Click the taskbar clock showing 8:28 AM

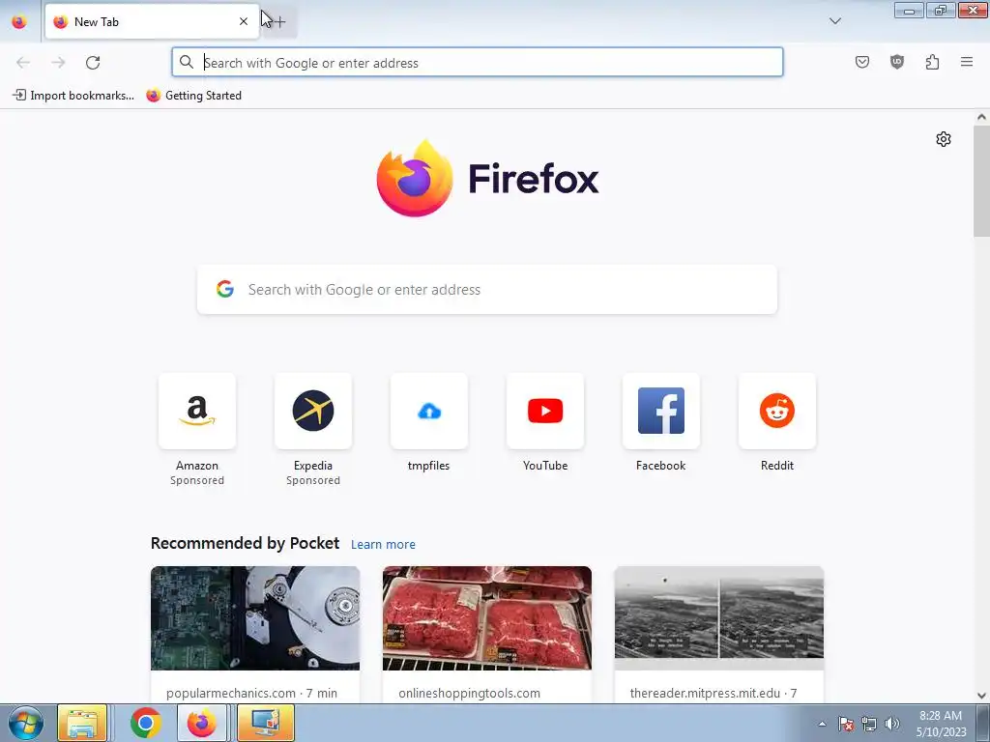pos(941,724)
